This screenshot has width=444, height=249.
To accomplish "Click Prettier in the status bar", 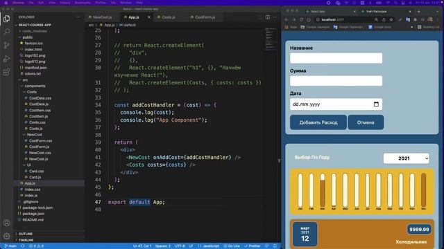I will 252,246.
